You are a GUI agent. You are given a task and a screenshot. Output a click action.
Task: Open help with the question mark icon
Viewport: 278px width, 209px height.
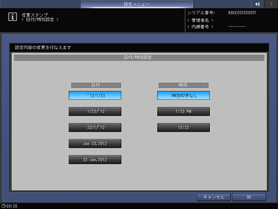coord(271,4)
